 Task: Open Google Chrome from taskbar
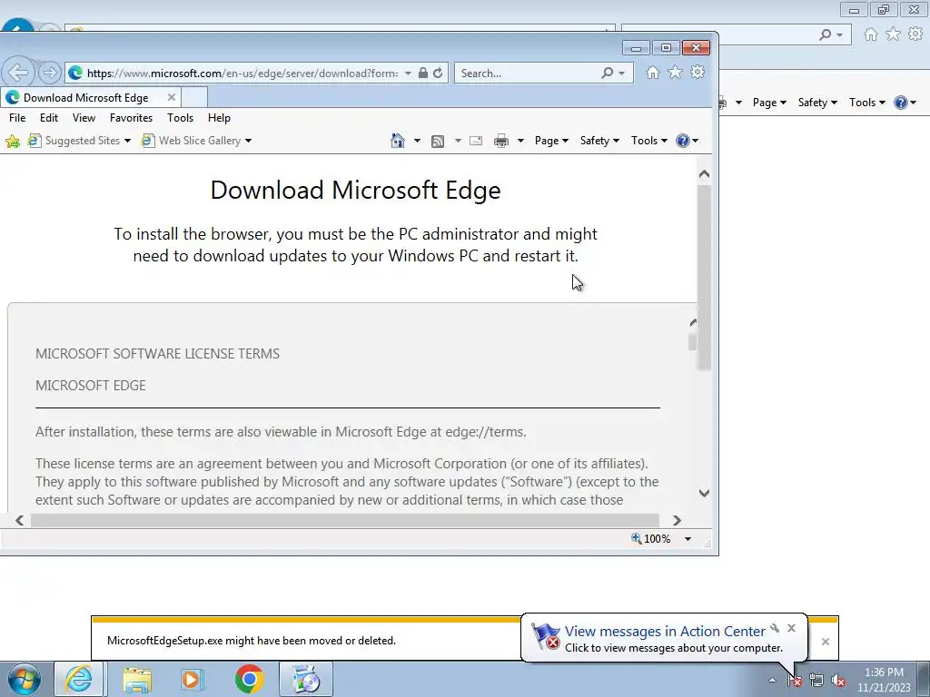click(249, 679)
